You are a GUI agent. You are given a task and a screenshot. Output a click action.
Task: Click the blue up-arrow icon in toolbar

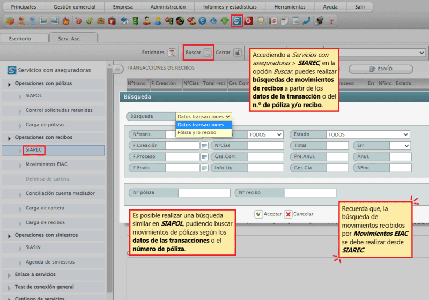click(x=213, y=21)
